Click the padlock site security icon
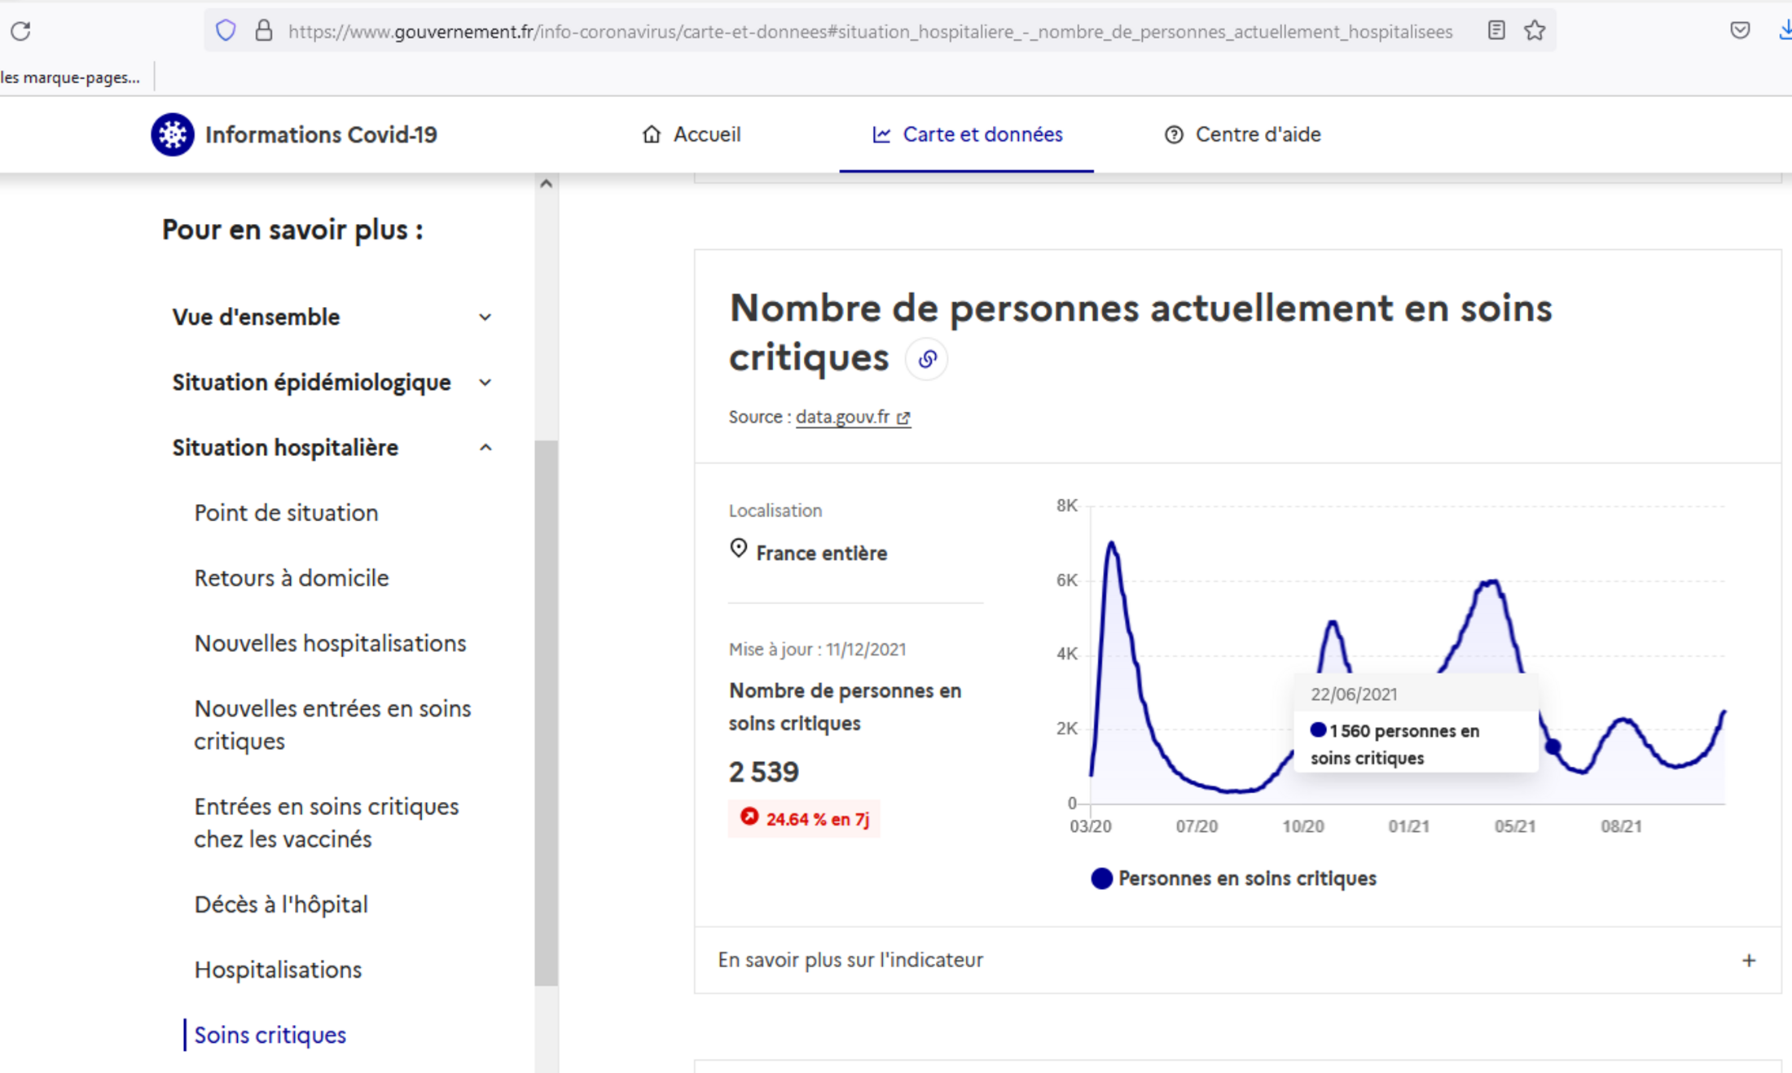 pyautogui.click(x=263, y=31)
